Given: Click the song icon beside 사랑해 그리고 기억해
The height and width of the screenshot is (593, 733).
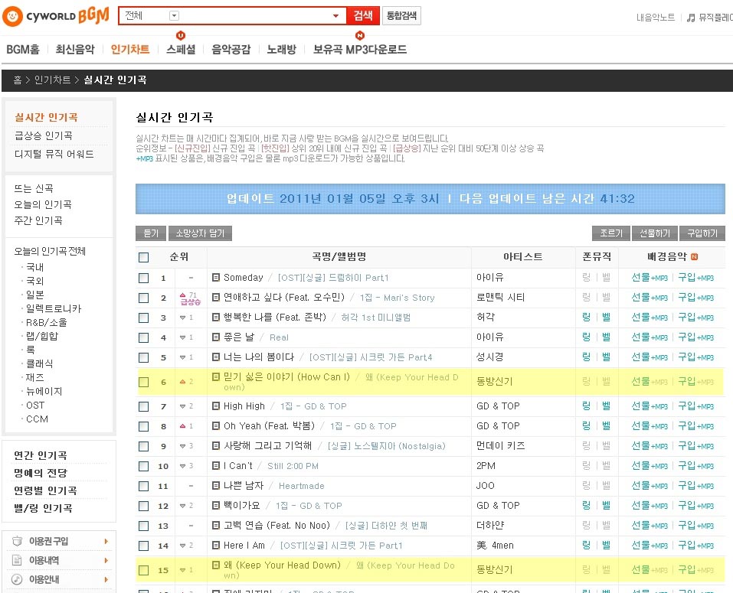Looking at the screenshot, I should click(x=216, y=446).
